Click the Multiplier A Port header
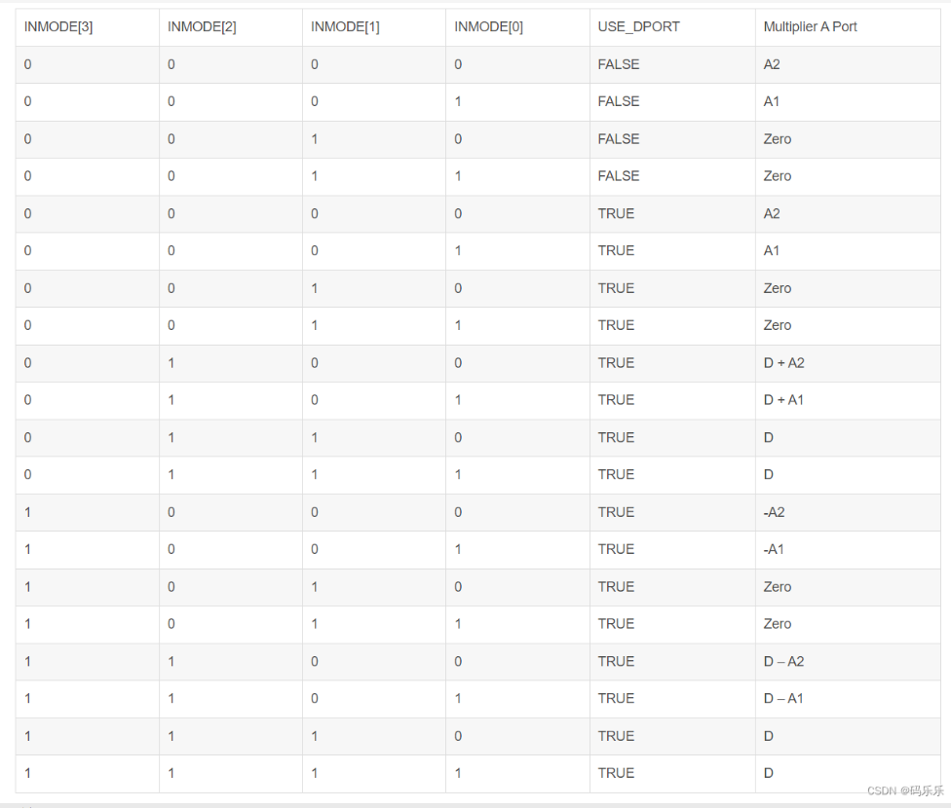951x808 pixels. (810, 26)
